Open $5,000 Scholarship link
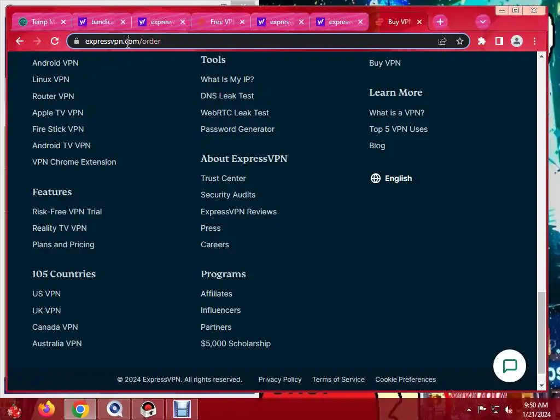 click(x=236, y=343)
